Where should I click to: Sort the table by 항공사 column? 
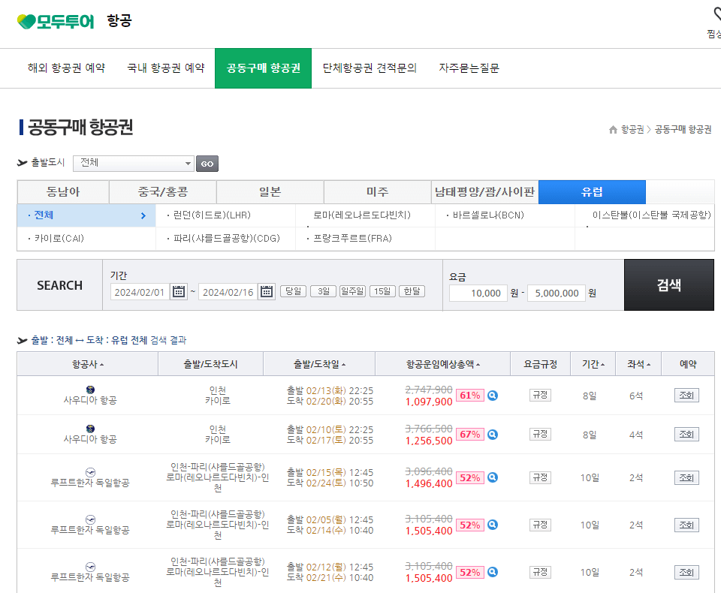pos(86,363)
